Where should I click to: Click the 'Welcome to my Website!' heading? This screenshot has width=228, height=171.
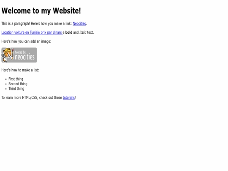point(41,11)
